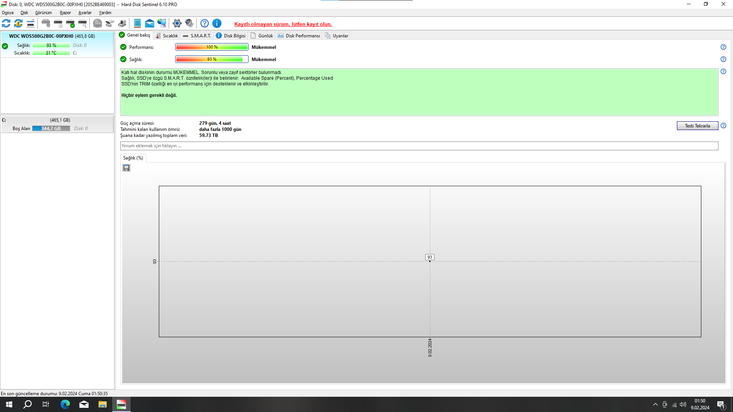Click the refresh with warning icon

pos(18,24)
